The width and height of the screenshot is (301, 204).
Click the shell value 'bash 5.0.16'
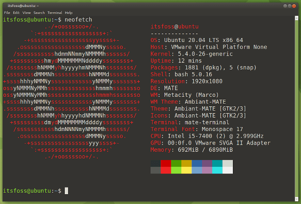tap(193, 74)
